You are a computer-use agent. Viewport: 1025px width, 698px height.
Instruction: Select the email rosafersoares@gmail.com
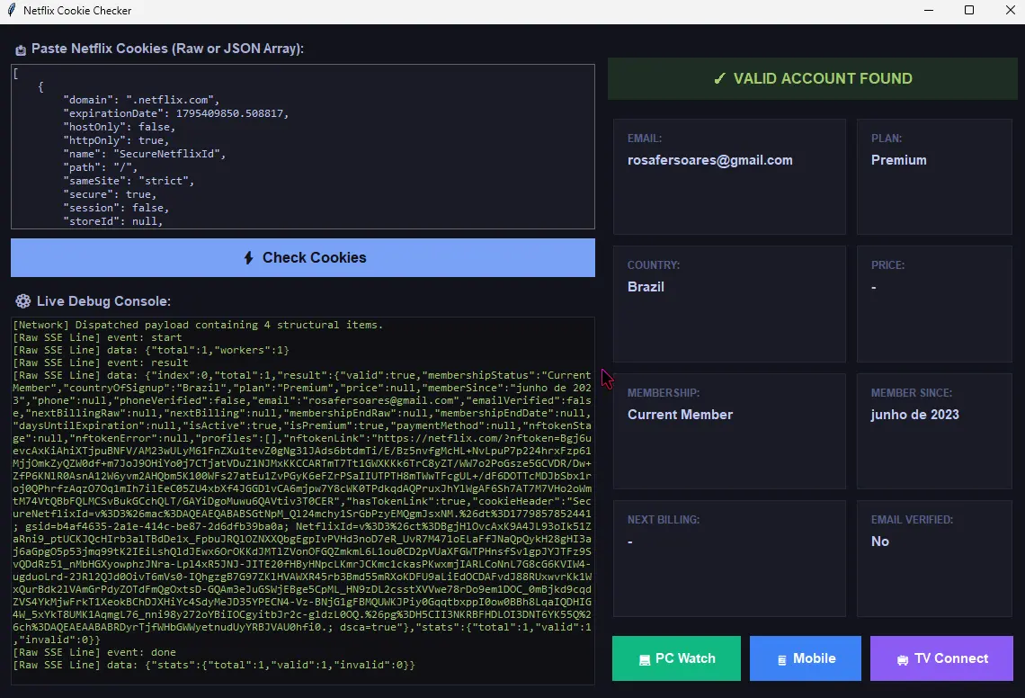pos(710,160)
